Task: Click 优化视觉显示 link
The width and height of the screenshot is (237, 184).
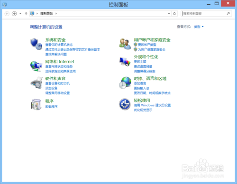Action: click(143, 110)
